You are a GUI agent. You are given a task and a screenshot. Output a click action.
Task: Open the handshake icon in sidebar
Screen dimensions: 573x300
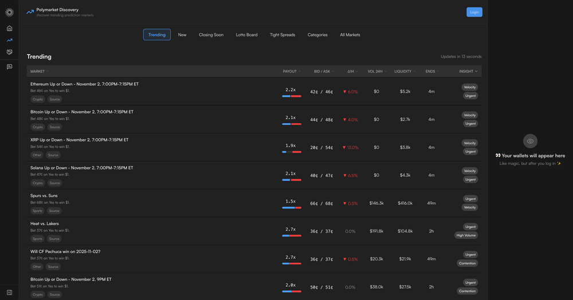[9, 52]
